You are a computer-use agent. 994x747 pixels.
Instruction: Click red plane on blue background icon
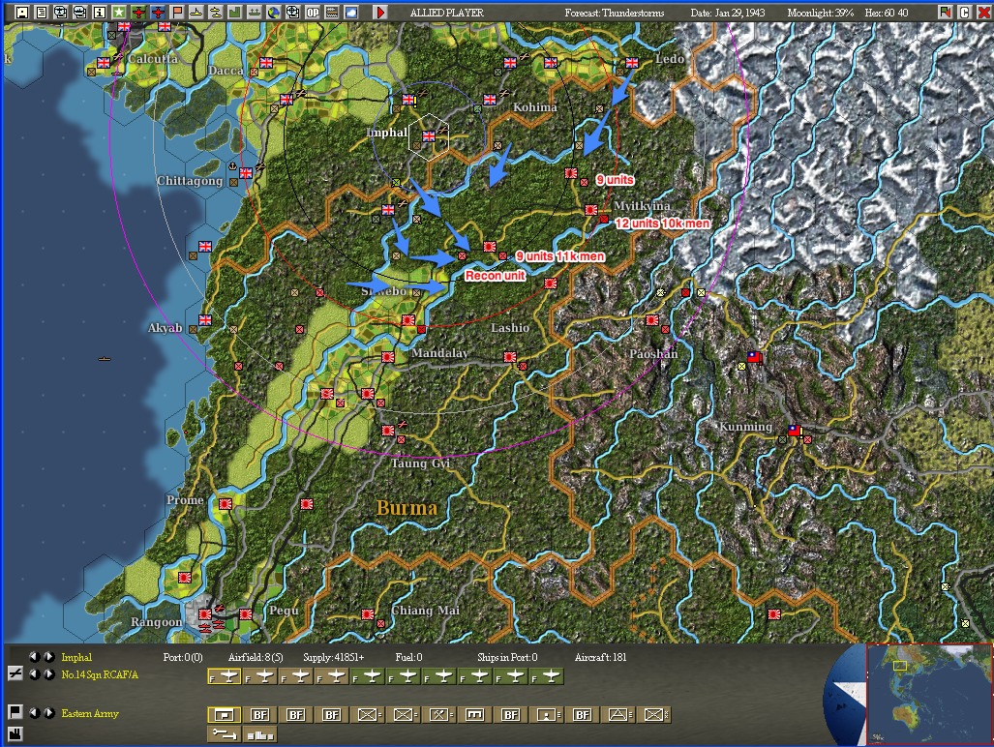click(x=158, y=13)
